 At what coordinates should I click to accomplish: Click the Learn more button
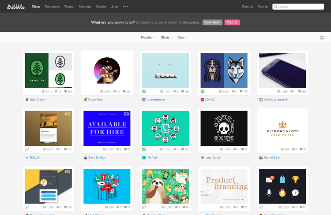point(212,22)
